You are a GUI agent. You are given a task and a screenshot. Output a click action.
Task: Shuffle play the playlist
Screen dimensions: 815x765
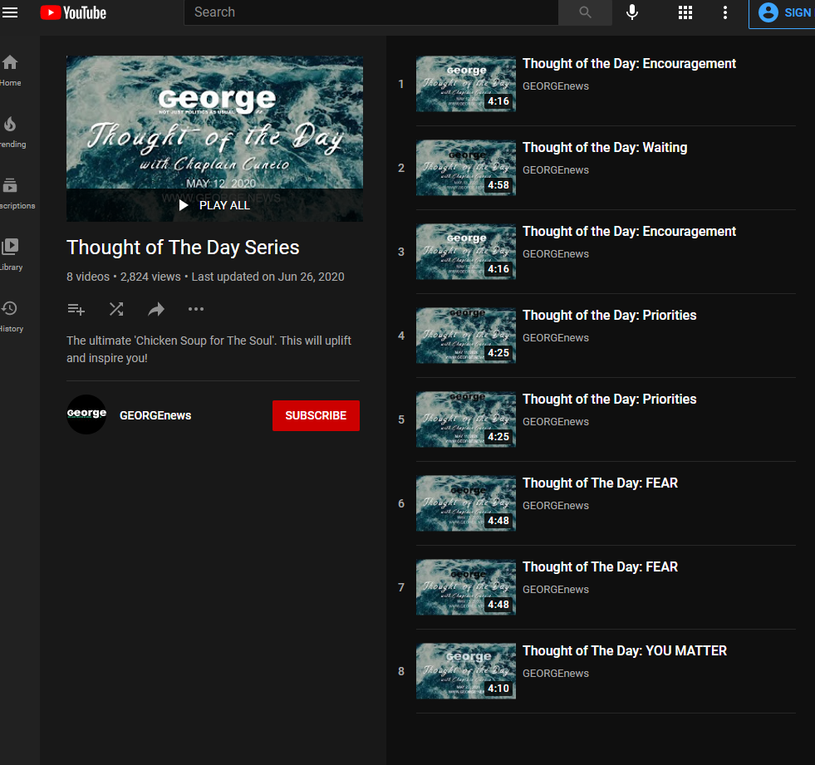[x=116, y=309]
